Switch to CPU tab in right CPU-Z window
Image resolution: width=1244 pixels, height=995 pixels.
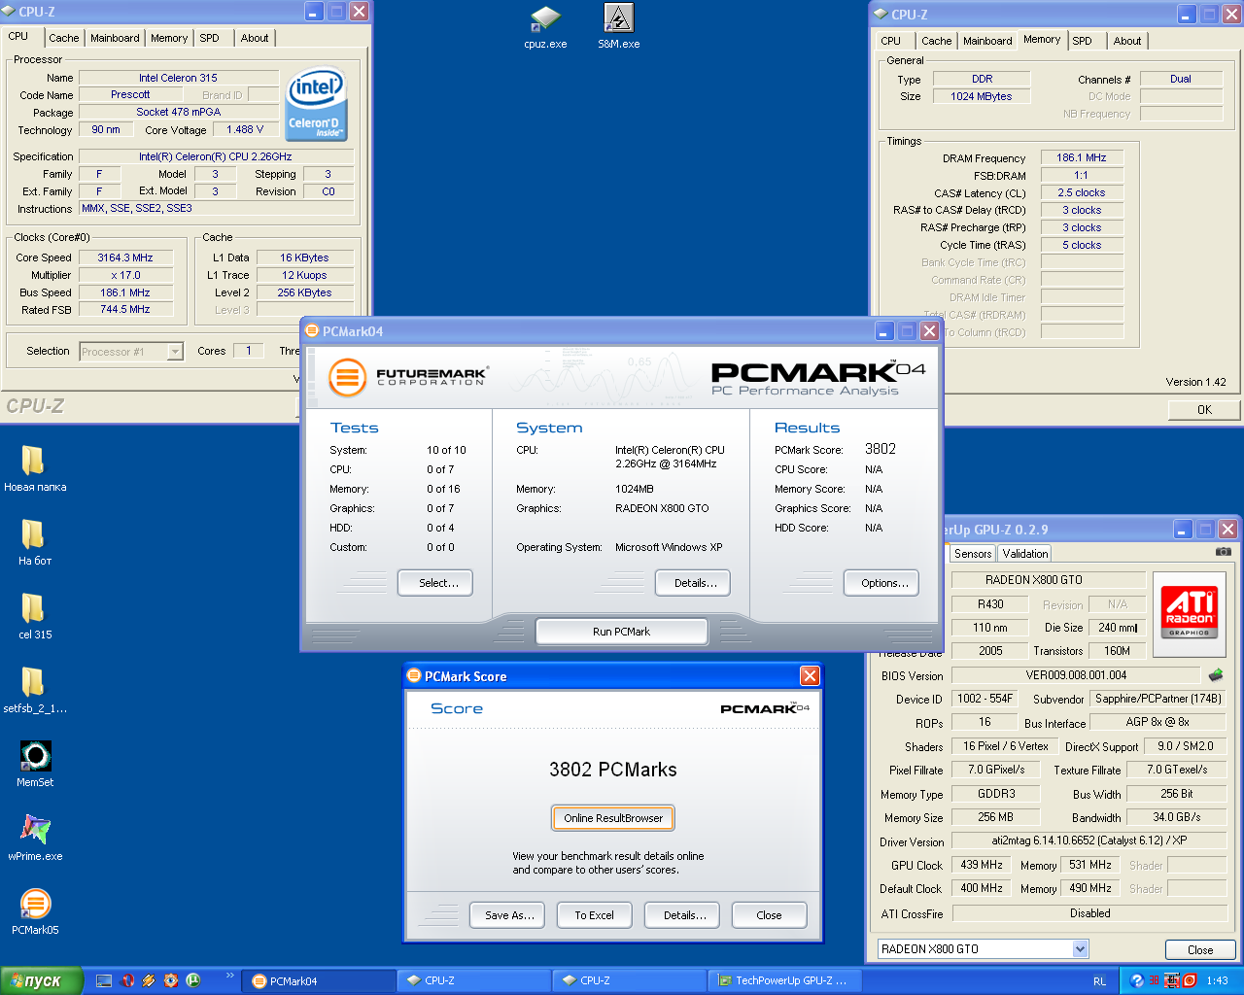tap(891, 41)
